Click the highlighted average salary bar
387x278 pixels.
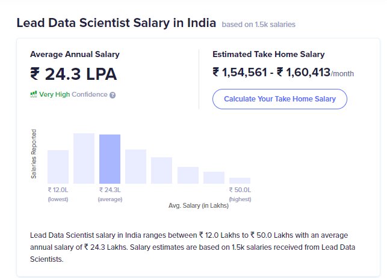110,159
